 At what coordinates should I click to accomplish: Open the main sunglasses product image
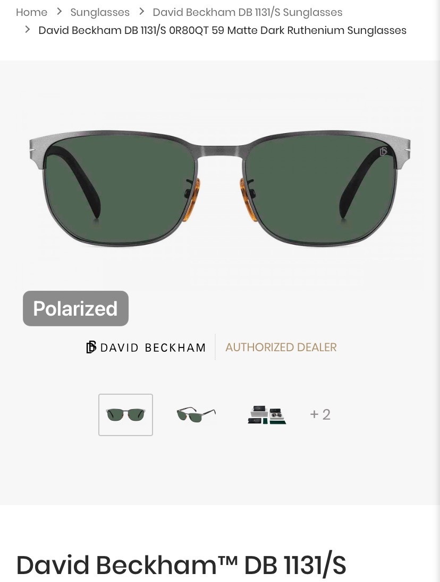pos(220,188)
